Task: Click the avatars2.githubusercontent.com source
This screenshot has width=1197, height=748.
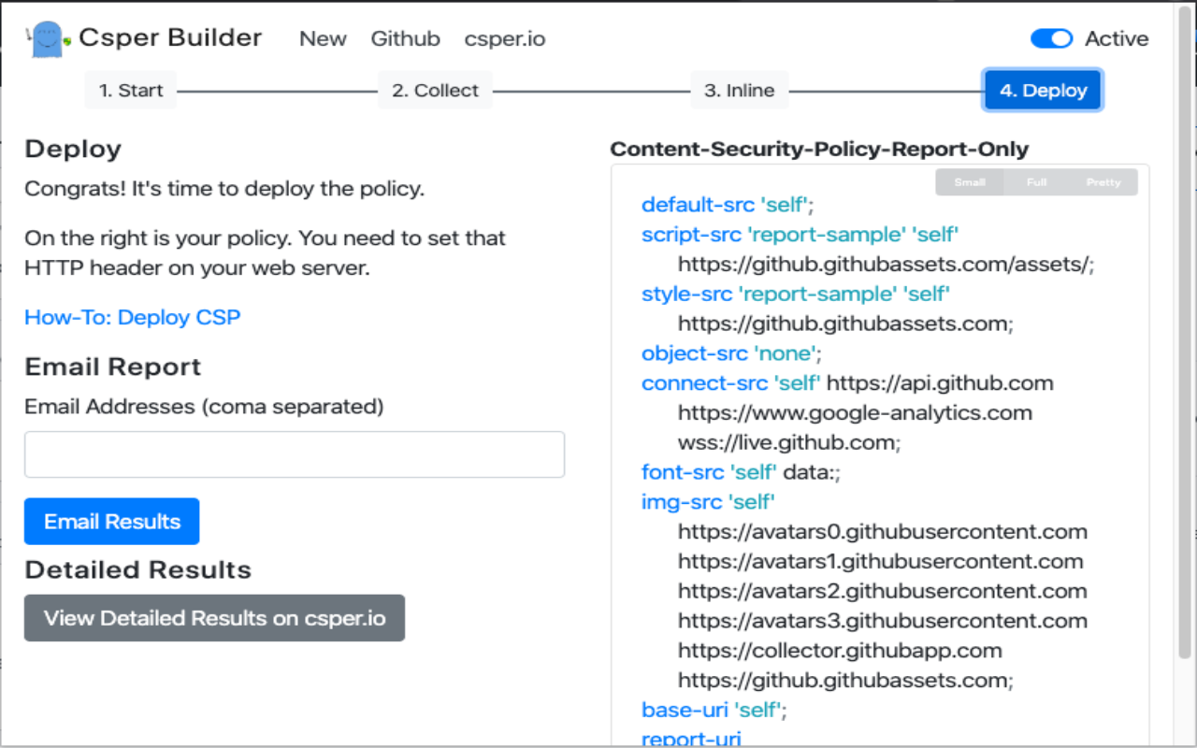Action: tap(883, 591)
